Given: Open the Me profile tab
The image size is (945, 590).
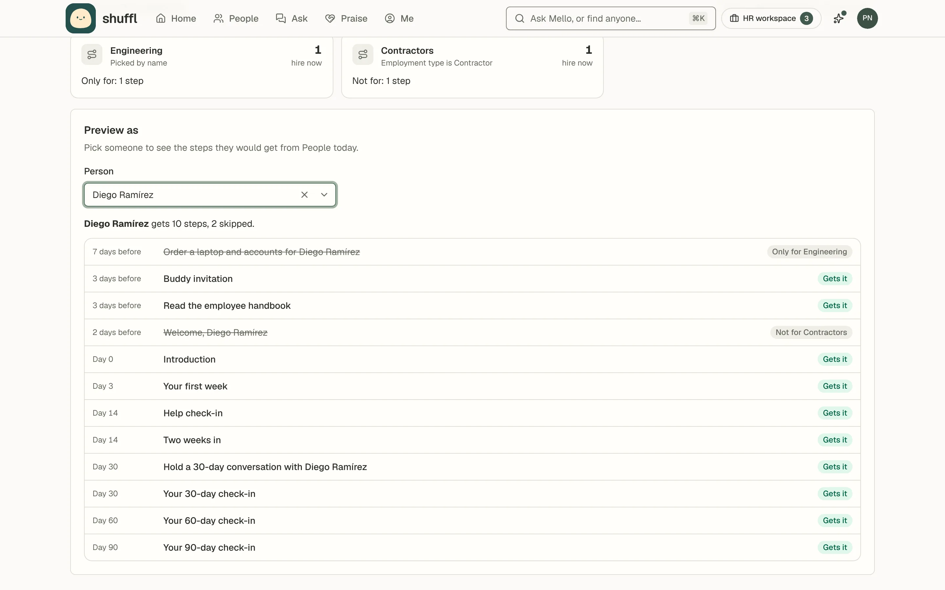Looking at the screenshot, I should click(x=399, y=18).
